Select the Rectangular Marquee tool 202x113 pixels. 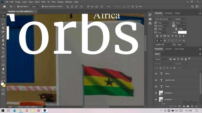coord(3,20)
